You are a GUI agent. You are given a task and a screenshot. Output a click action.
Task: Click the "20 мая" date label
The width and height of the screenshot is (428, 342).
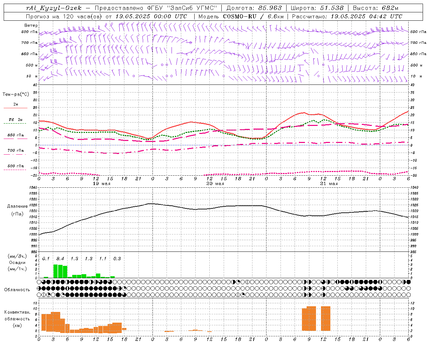pyautogui.click(x=215, y=184)
